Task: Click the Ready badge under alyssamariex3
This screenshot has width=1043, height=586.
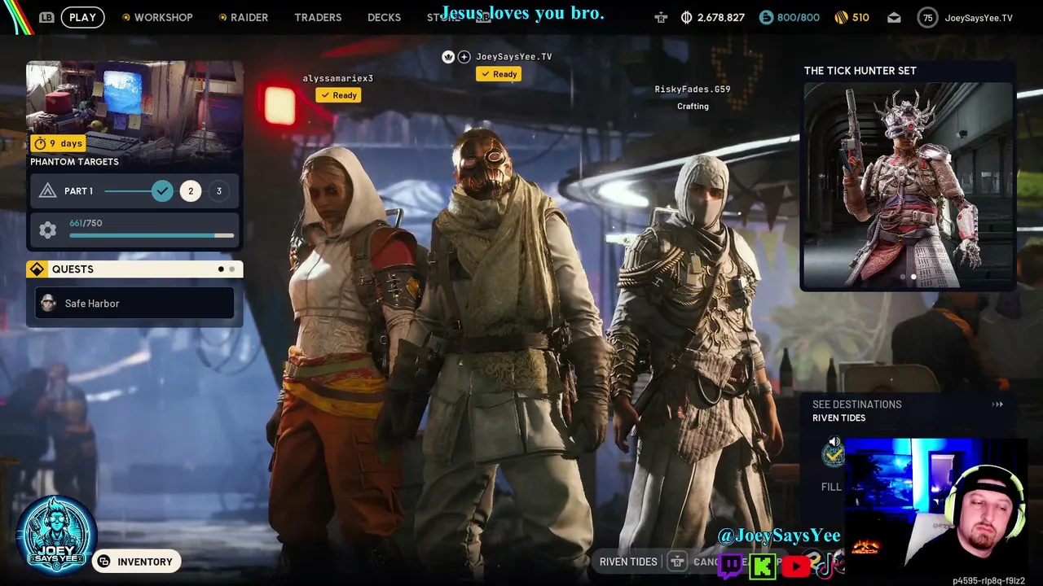Action: pos(338,95)
